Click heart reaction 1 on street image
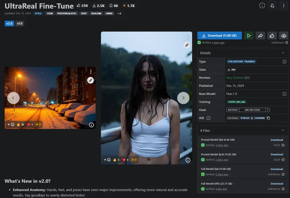 [x=30, y=125]
